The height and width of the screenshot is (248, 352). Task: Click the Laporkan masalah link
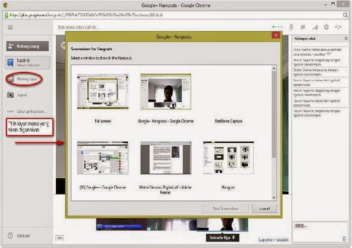click(274, 240)
